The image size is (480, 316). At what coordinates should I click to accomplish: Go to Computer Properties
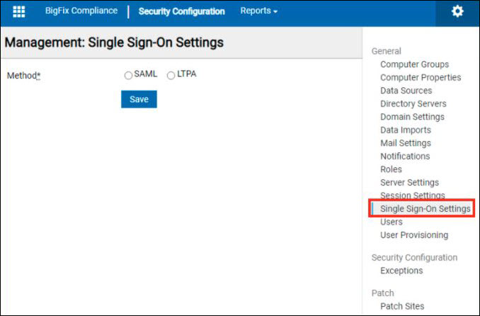421,77
